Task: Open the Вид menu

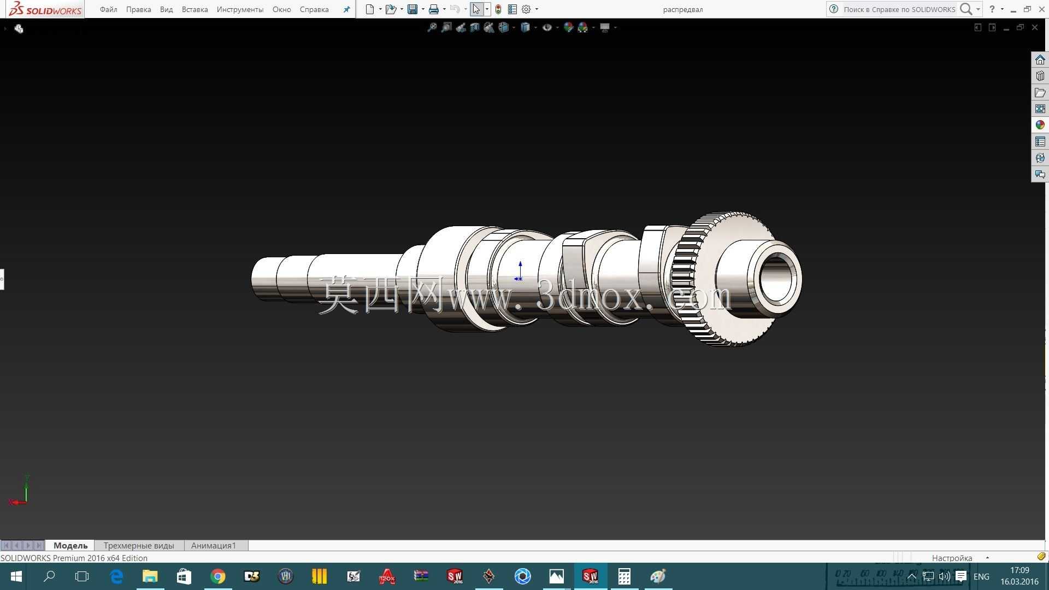Action: click(x=167, y=9)
